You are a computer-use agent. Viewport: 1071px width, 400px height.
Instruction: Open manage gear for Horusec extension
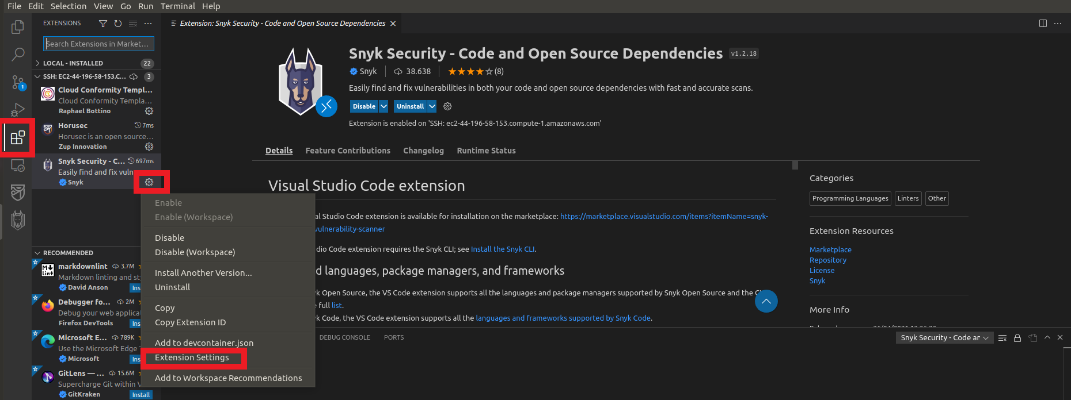(149, 147)
